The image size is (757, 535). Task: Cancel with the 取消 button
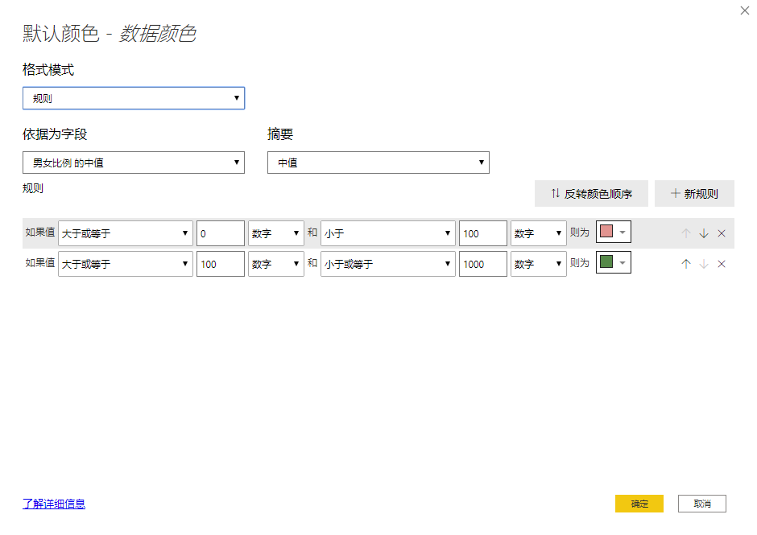(x=701, y=504)
